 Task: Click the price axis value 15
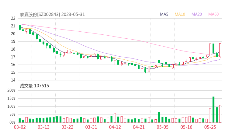tap(13, 72)
